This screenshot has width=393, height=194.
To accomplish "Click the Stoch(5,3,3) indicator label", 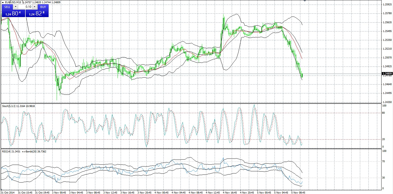I will click(x=9, y=106).
